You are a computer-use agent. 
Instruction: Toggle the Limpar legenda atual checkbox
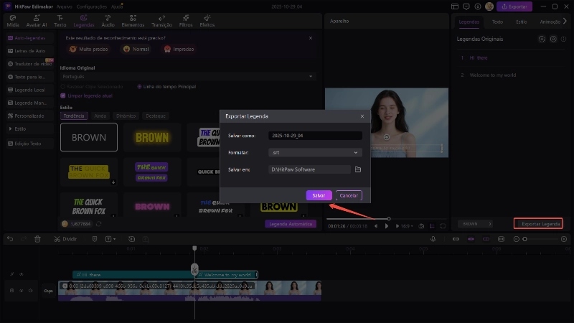tap(63, 95)
